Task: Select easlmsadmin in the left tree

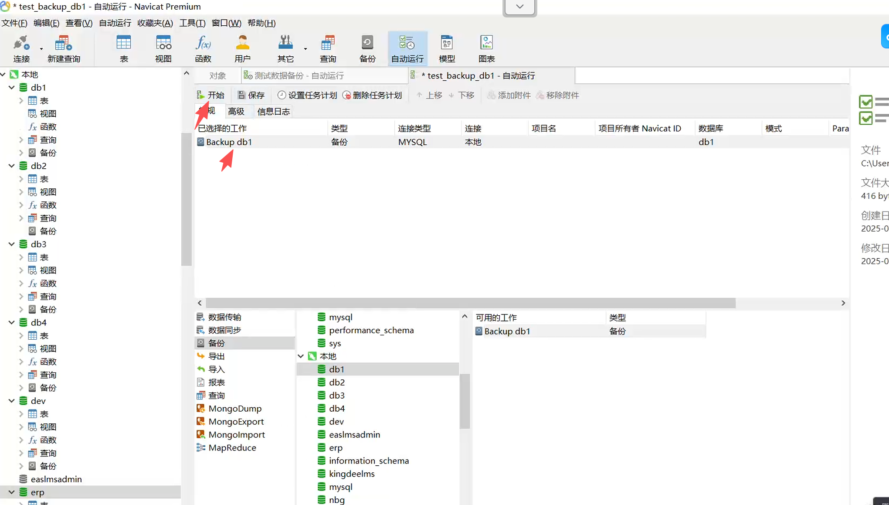Action: (x=56, y=479)
